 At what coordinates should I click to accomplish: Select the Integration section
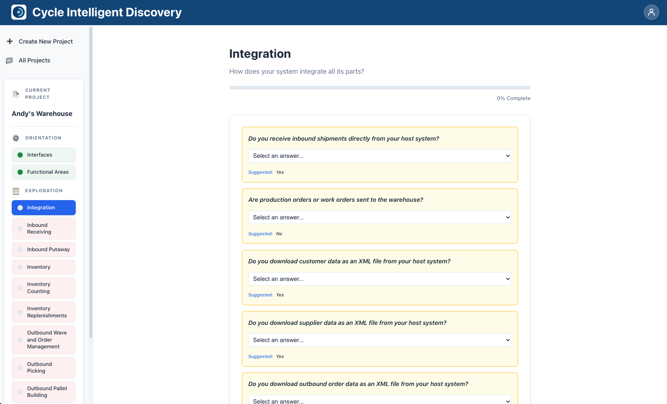[44, 208]
